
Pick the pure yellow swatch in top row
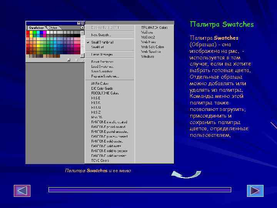[31, 32]
